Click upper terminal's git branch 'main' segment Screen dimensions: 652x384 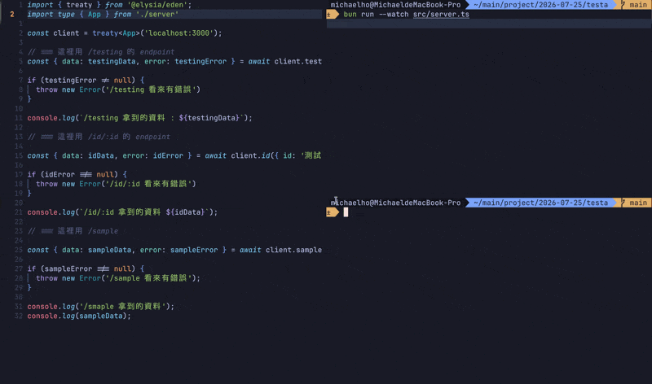(x=635, y=5)
